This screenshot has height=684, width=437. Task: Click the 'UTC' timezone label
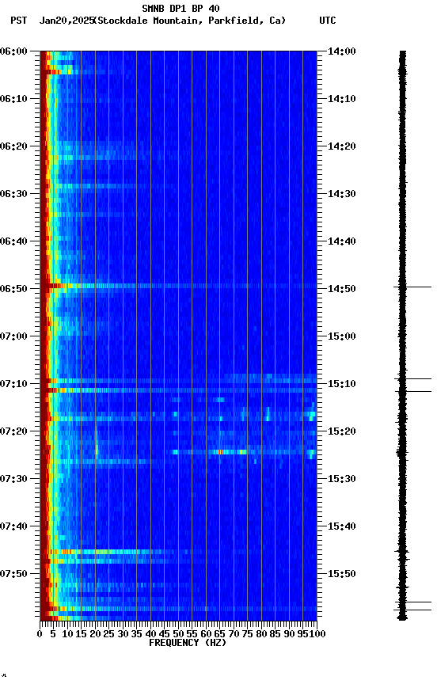[328, 21]
